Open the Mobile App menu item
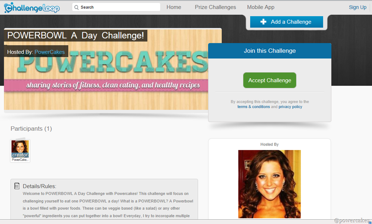372x224 pixels. coord(261,7)
